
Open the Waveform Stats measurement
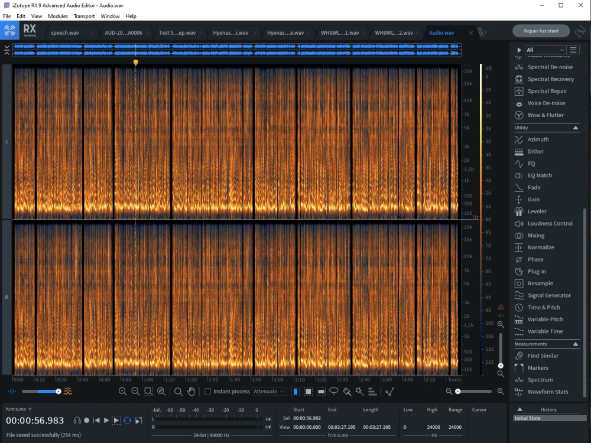[x=541, y=392]
